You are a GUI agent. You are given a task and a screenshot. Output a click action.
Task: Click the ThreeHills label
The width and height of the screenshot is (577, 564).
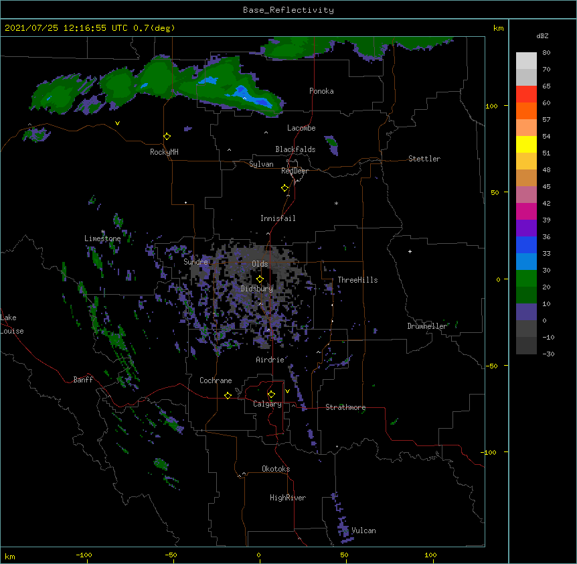pyautogui.click(x=357, y=280)
